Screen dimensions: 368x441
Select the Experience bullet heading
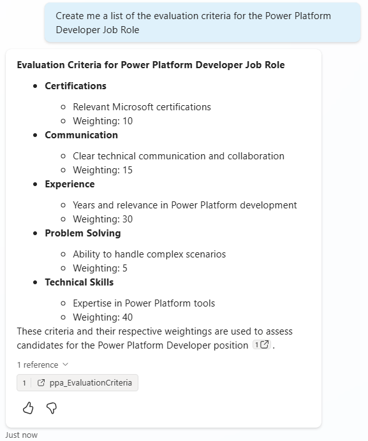click(x=70, y=184)
